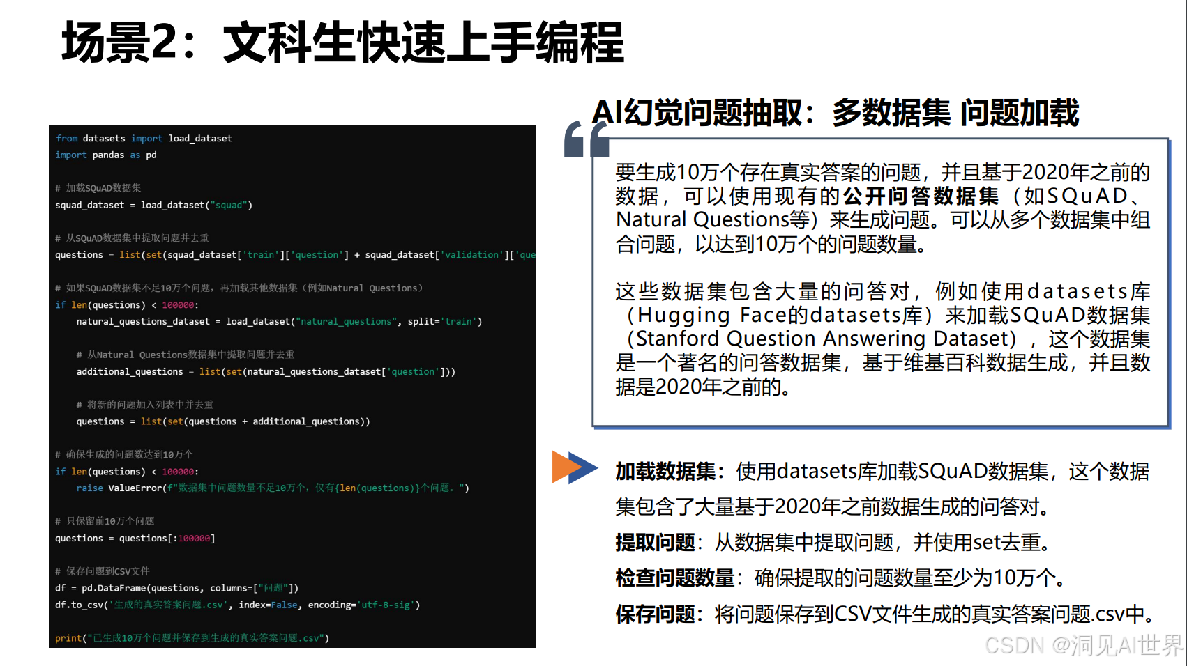The width and height of the screenshot is (1187, 666).
Task: Click the comment "# 确保生成的问题数达到10万个"
Action: tap(124, 454)
